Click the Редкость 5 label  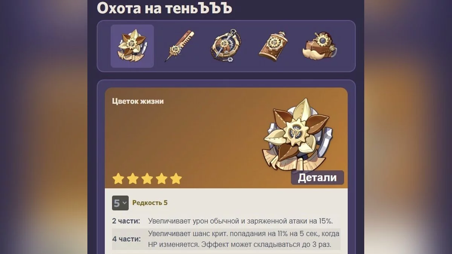(150, 203)
